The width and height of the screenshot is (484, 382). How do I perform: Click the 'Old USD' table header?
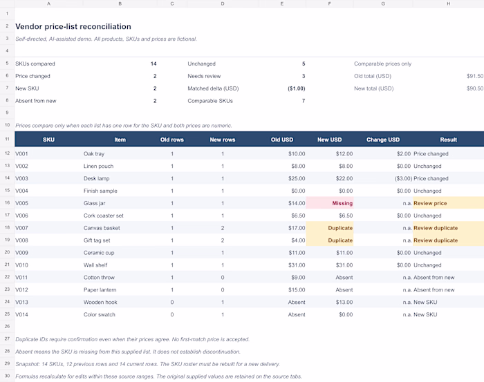point(282,140)
